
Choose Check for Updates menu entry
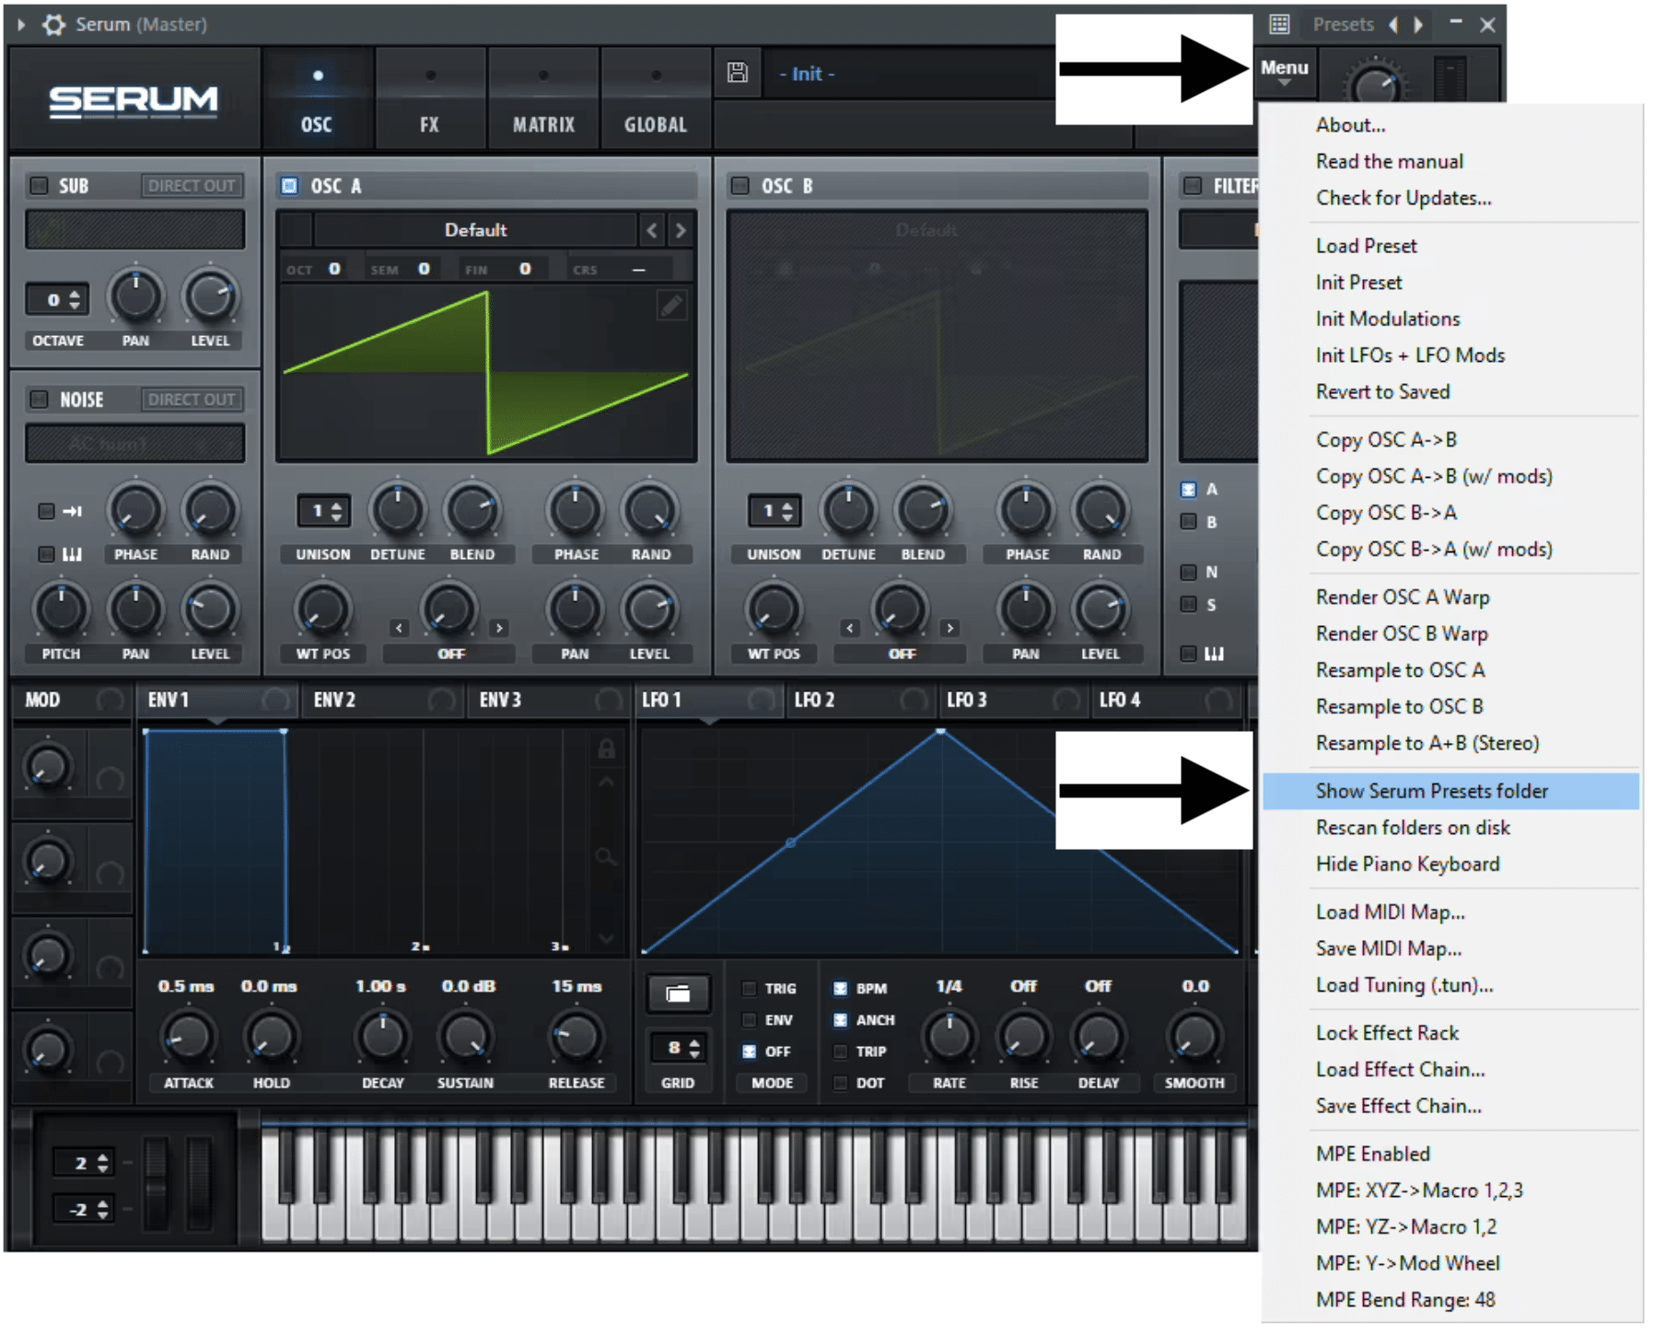(1404, 198)
